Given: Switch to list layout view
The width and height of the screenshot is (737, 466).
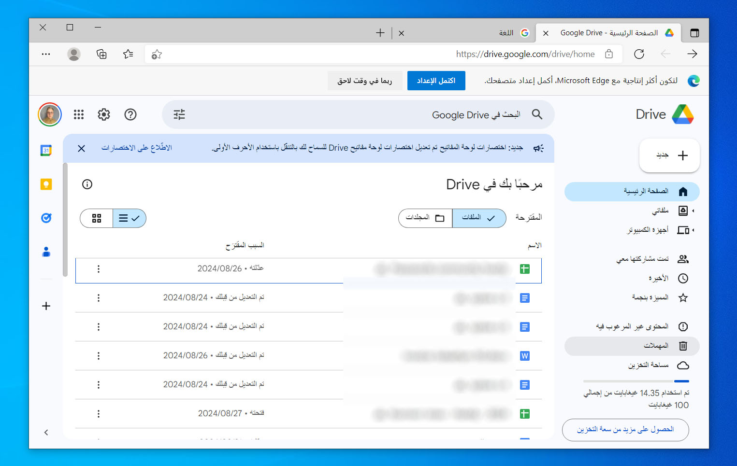Looking at the screenshot, I should [x=130, y=218].
